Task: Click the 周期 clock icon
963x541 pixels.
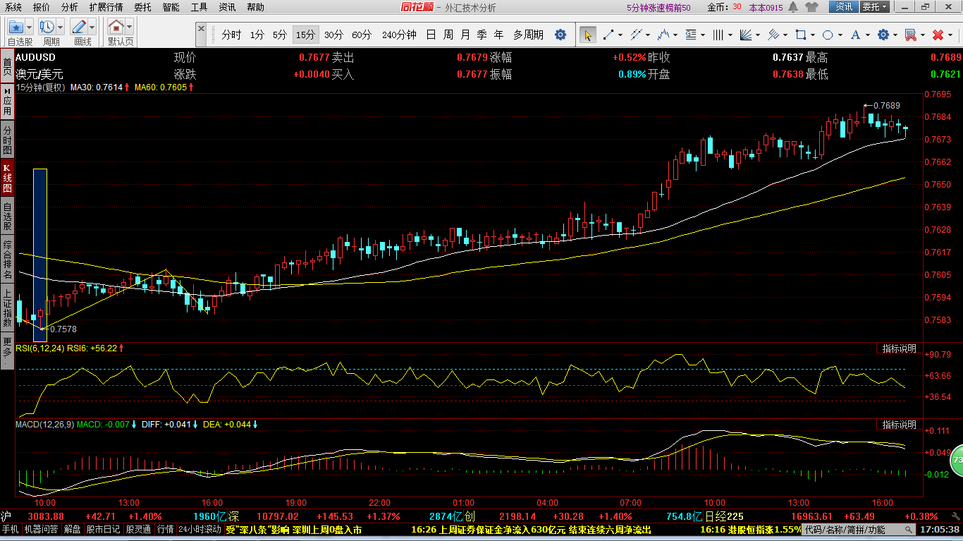Action: point(47,28)
